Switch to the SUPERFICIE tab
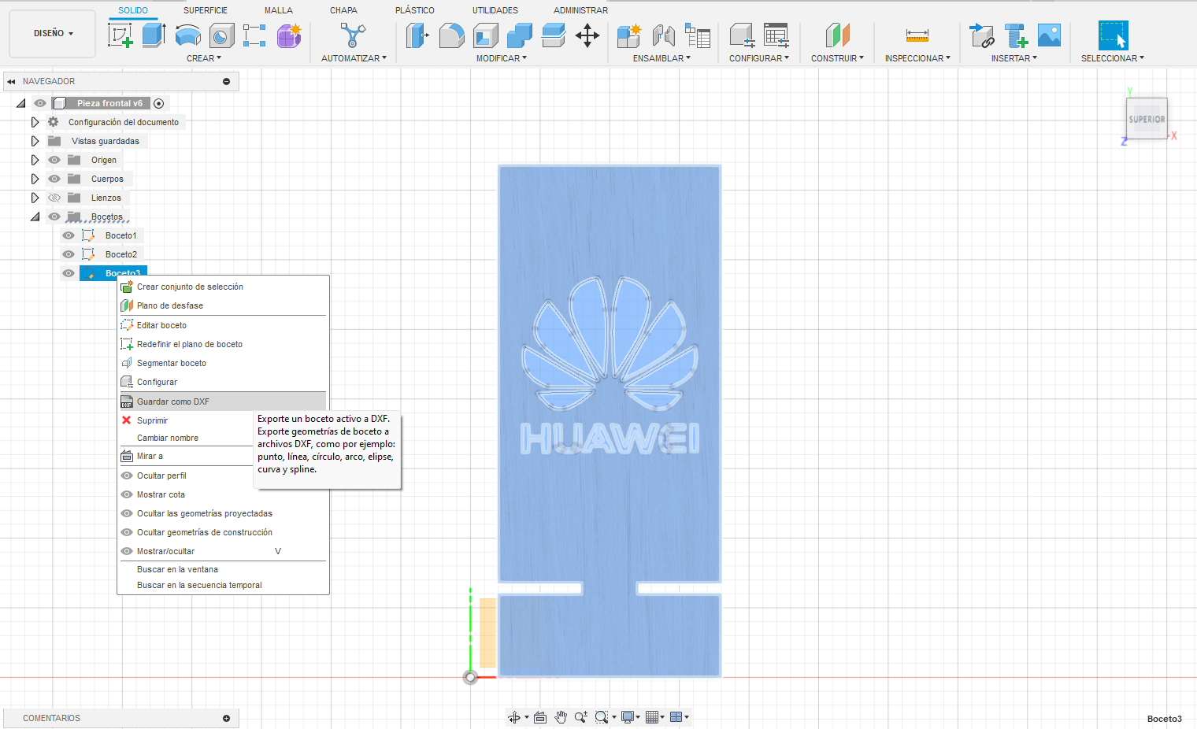 coord(206,10)
